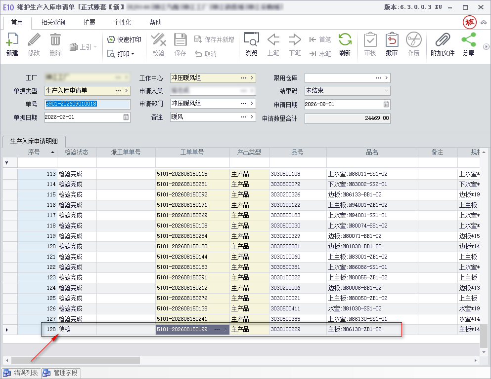The width and height of the screenshot is (491, 379).
Task: Switch to the 相关查询 tab
Action: [53, 22]
